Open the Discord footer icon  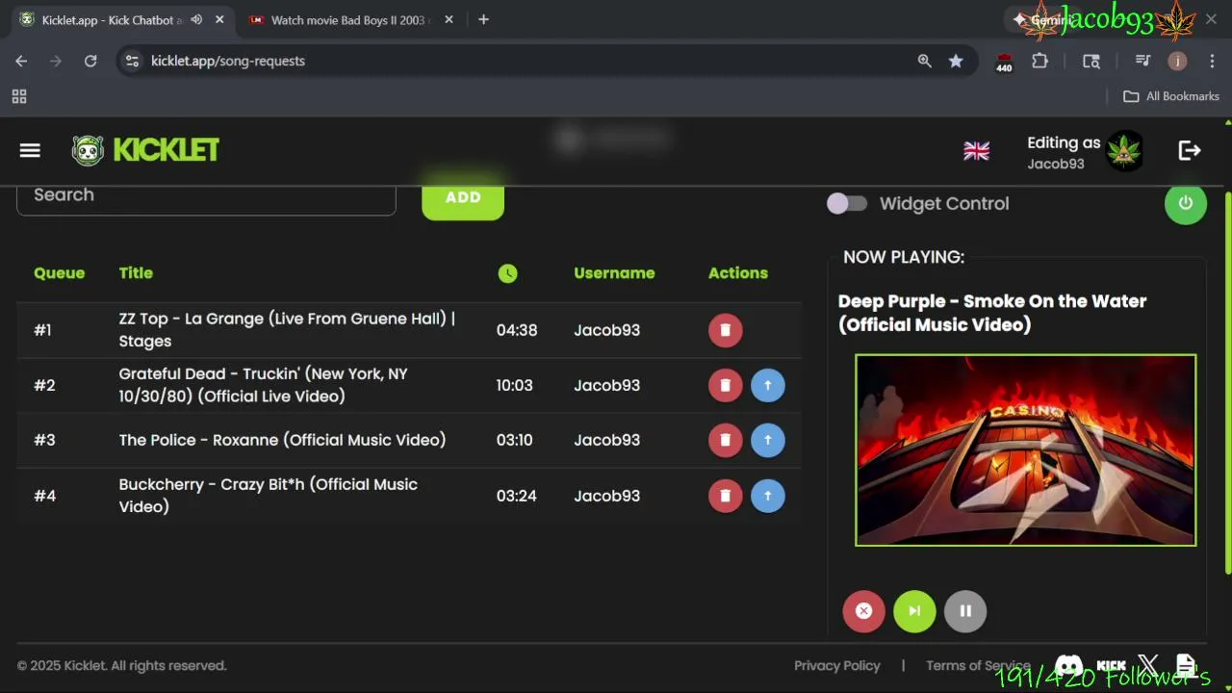(1068, 665)
